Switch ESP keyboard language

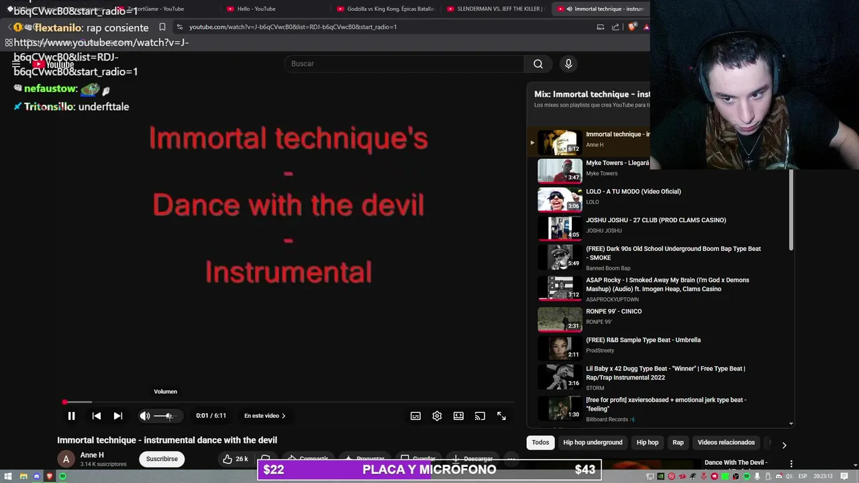point(803,476)
